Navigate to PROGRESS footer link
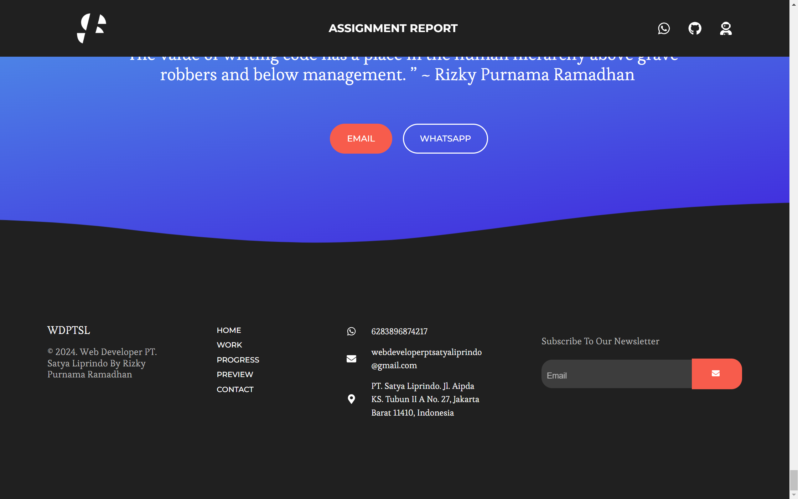This screenshot has width=798, height=499. click(238, 360)
